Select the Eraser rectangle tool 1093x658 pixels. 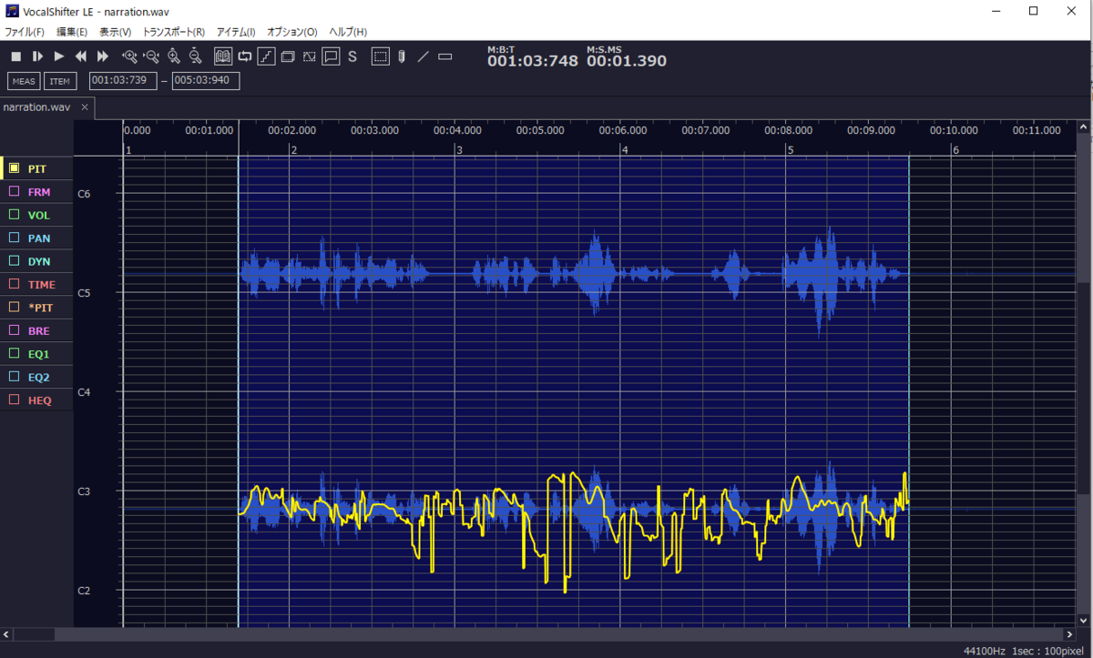point(445,56)
